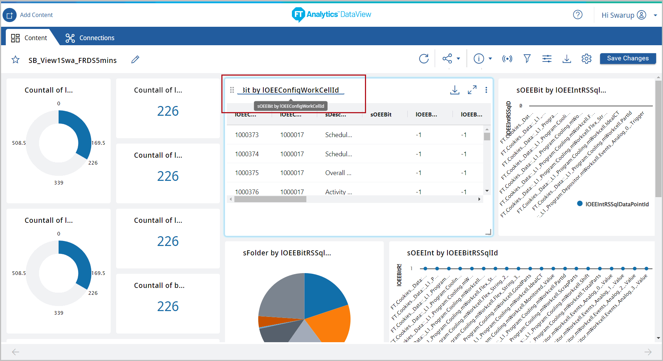Open the table widget's three-dot menu
Image resolution: width=663 pixels, height=361 pixels.
486,90
